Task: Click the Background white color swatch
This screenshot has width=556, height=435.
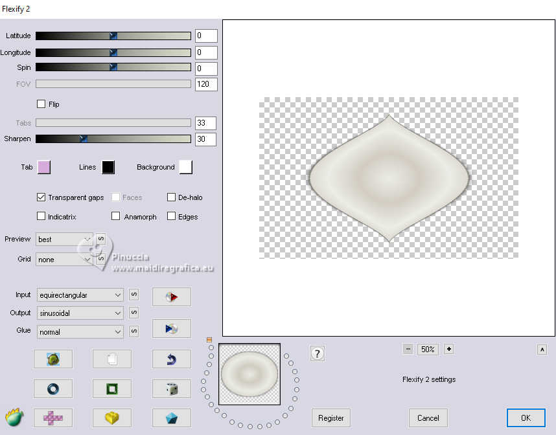Action: click(x=186, y=167)
